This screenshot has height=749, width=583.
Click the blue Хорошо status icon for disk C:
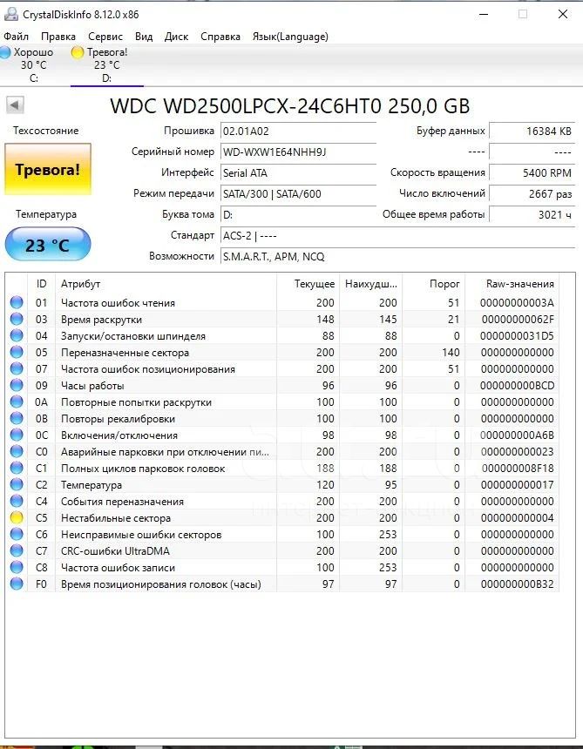pos(4,52)
